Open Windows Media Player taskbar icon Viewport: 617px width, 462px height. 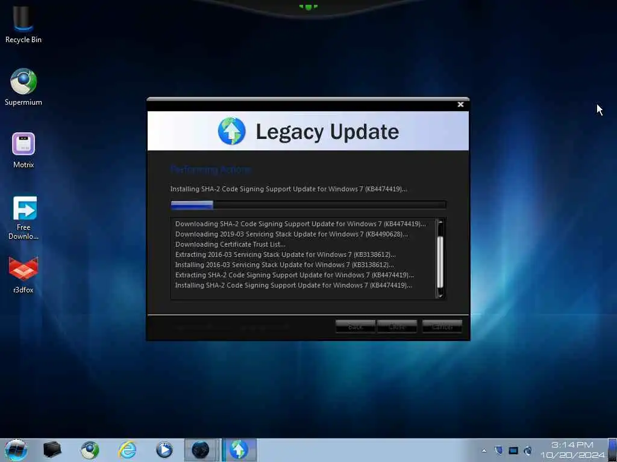164,450
